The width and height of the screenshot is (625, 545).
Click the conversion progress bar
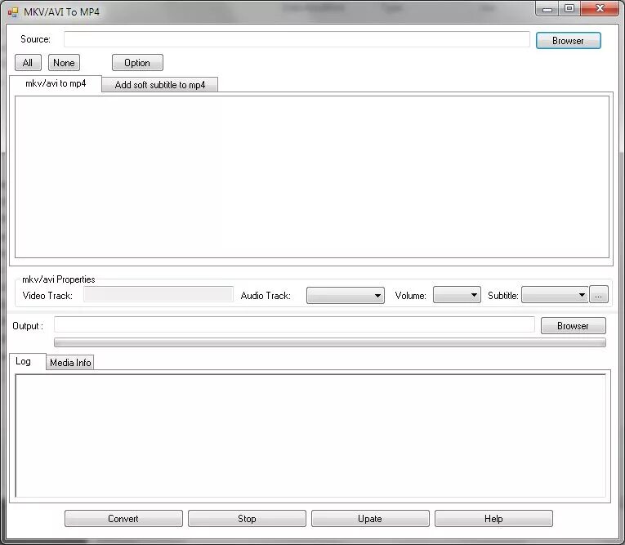[329, 342]
